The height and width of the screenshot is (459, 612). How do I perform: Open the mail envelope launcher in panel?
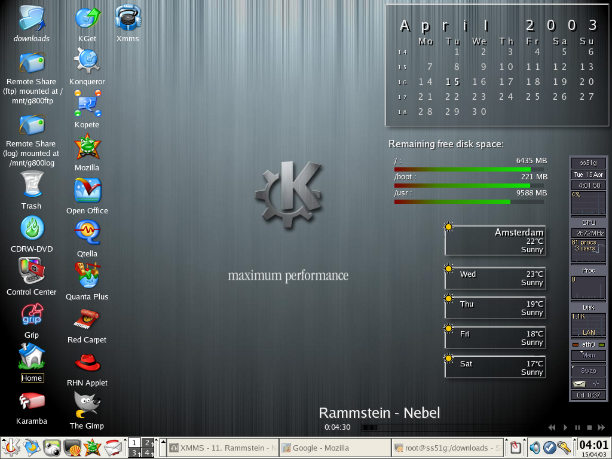coord(113,448)
